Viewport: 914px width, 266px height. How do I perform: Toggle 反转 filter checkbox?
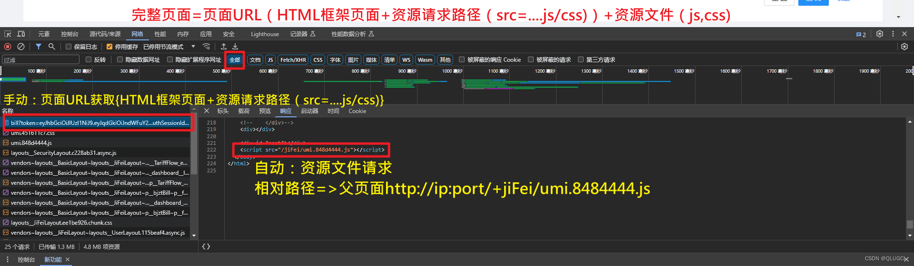[89, 59]
